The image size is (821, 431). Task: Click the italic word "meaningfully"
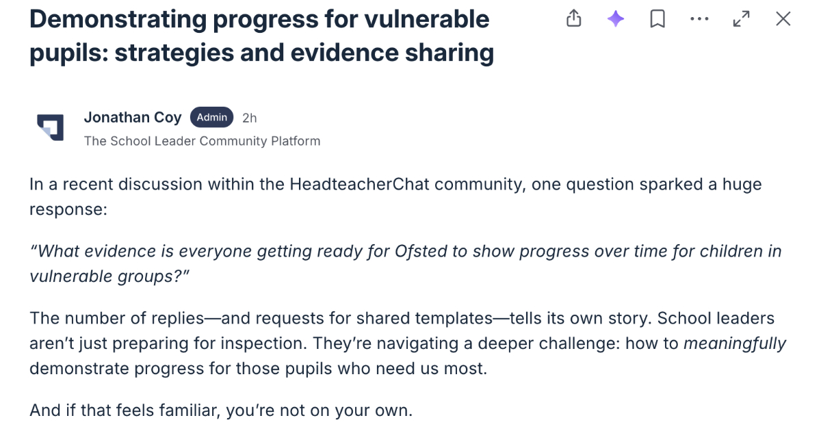(735, 343)
